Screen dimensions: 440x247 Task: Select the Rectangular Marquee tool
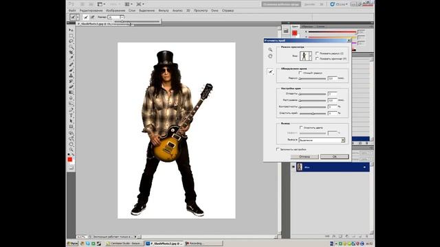[x=71, y=36]
